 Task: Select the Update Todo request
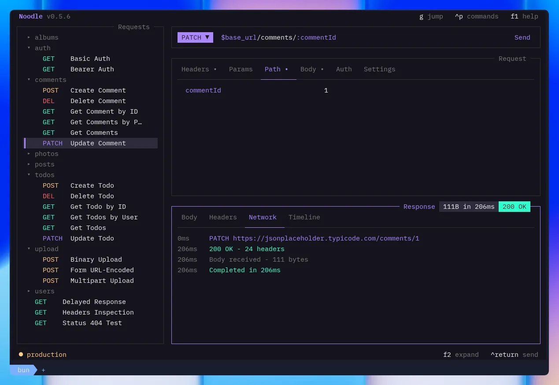90,238
